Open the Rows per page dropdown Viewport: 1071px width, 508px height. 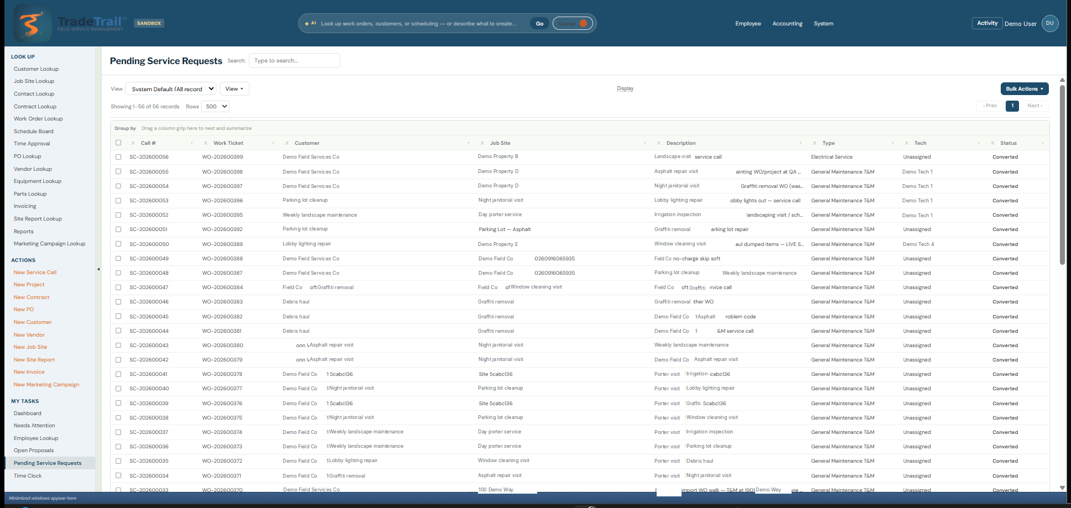[x=216, y=107]
